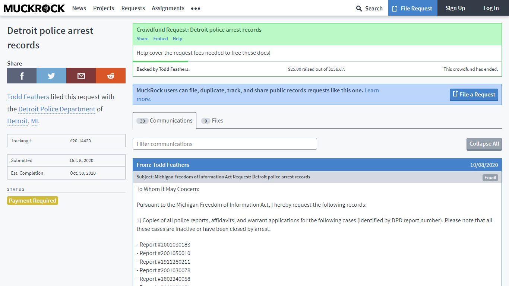Click Report #1802240058
This screenshot has width=509, height=286.
click(x=163, y=279)
